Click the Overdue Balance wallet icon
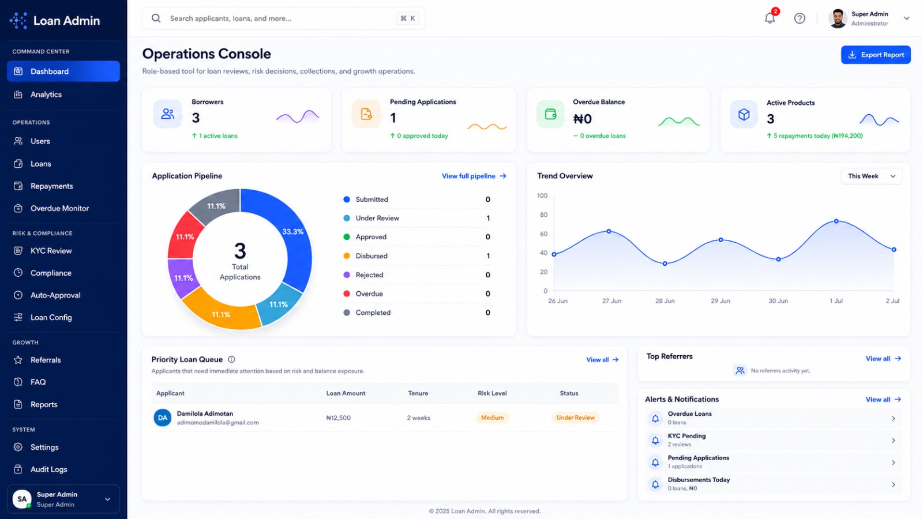 [550, 114]
